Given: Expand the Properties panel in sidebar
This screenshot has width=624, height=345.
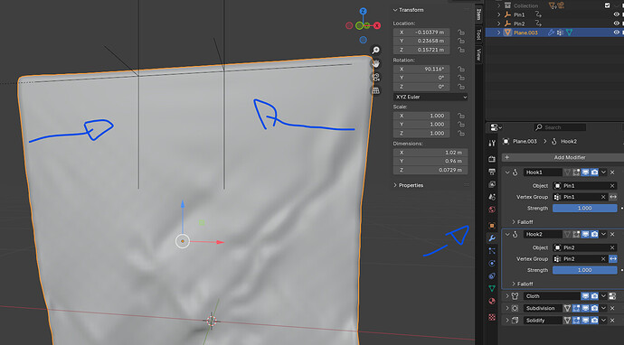Looking at the screenshot, I should 395,185.
